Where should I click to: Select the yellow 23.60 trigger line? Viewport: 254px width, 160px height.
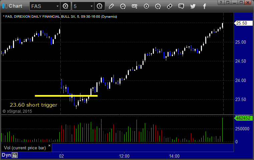66,96
